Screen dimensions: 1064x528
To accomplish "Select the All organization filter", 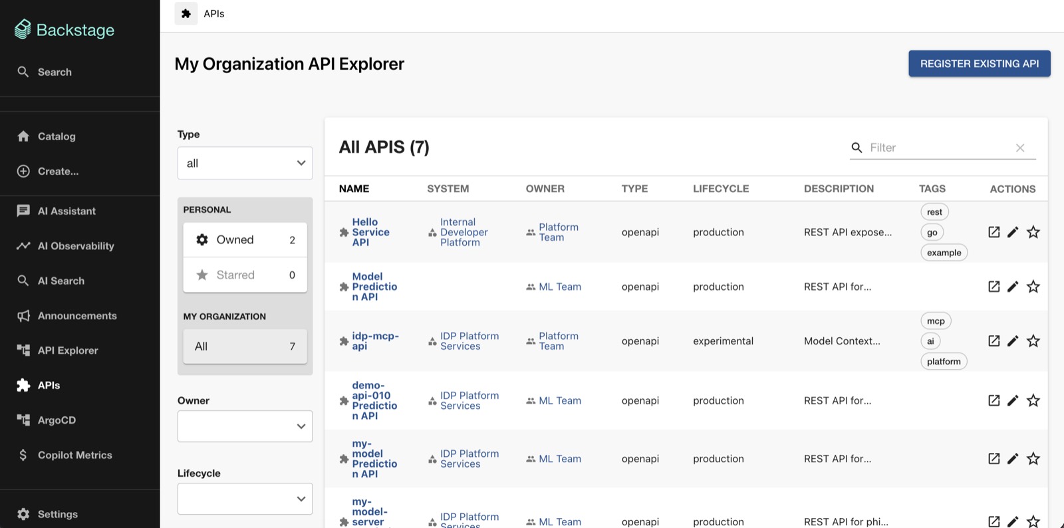I will [x=245, y=346].
